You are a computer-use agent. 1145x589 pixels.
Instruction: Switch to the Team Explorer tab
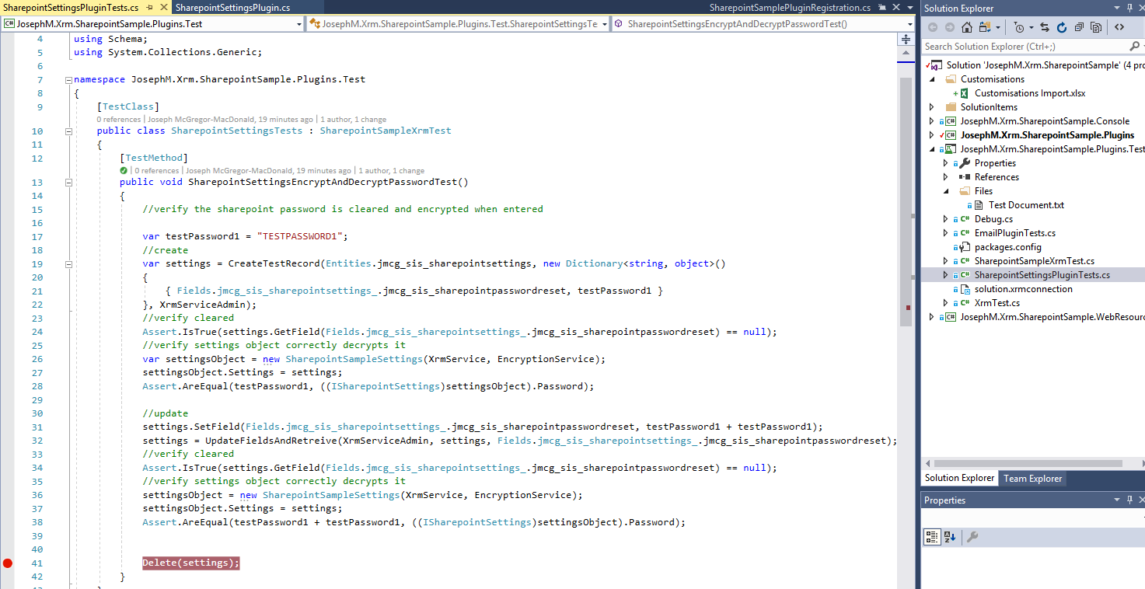pos(1032,479)
